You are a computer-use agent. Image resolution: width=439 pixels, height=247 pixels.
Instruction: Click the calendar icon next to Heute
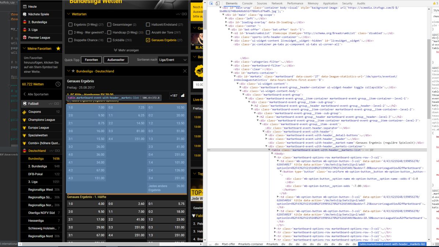[24, 7]
